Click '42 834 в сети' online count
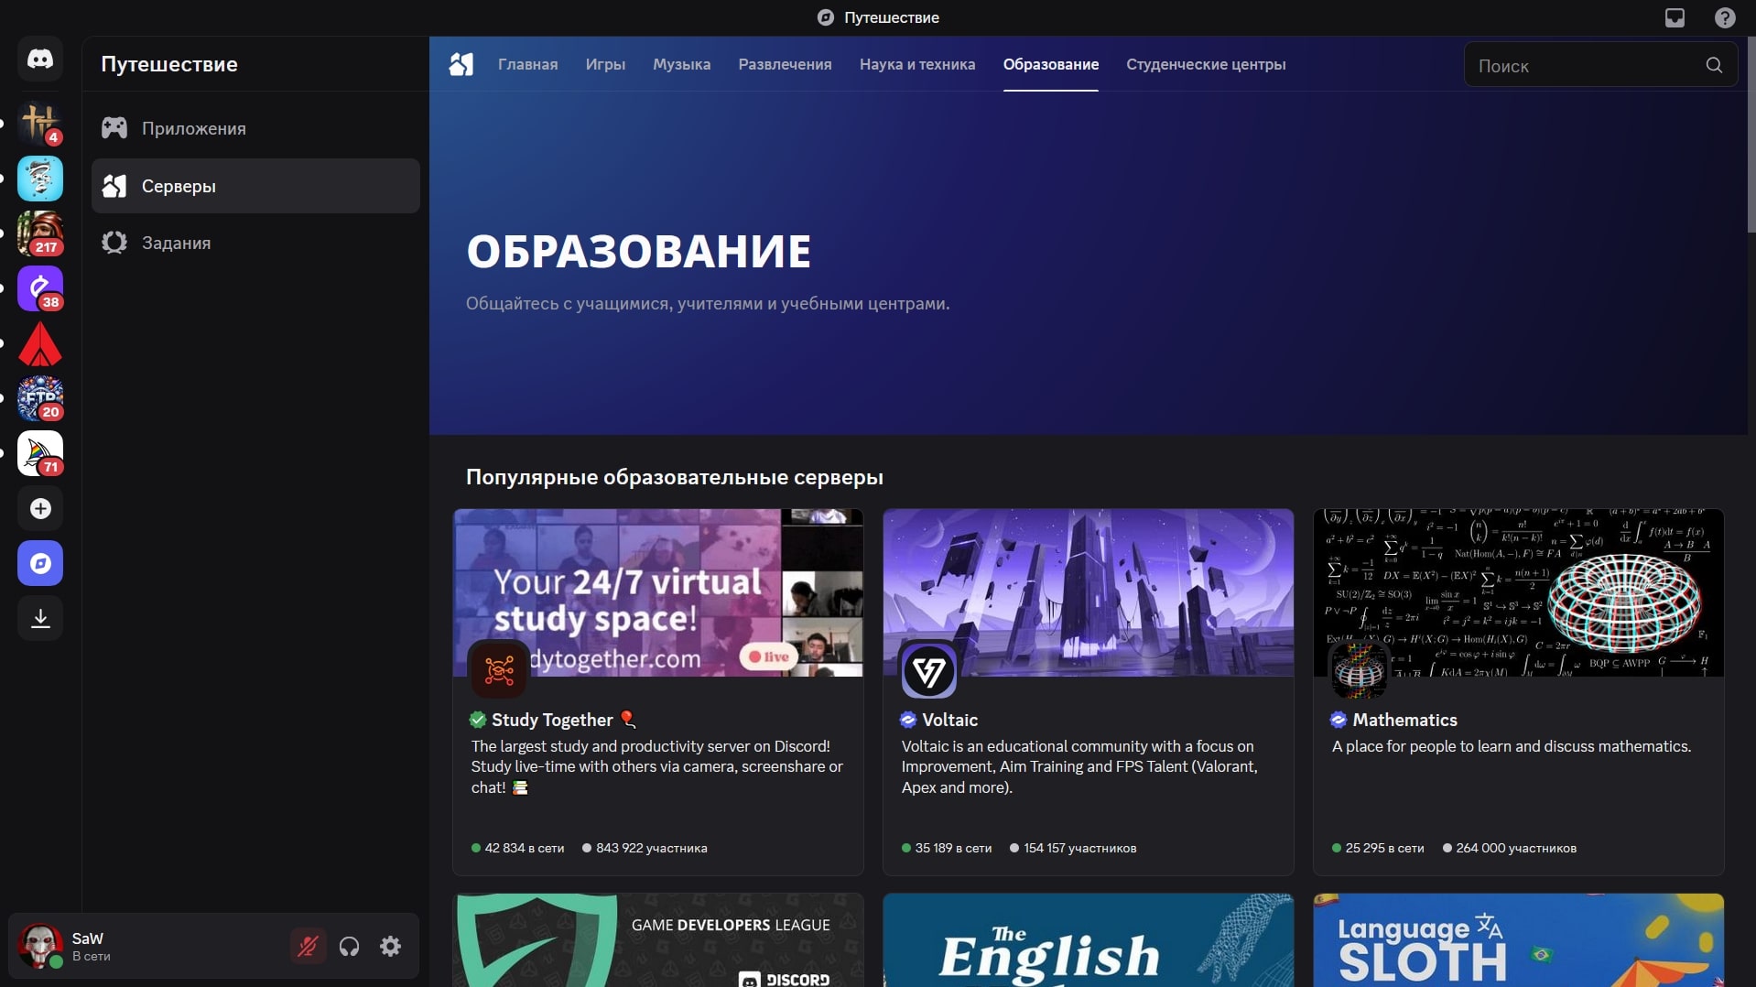The image size is (1756, 987). pos(524,848)
